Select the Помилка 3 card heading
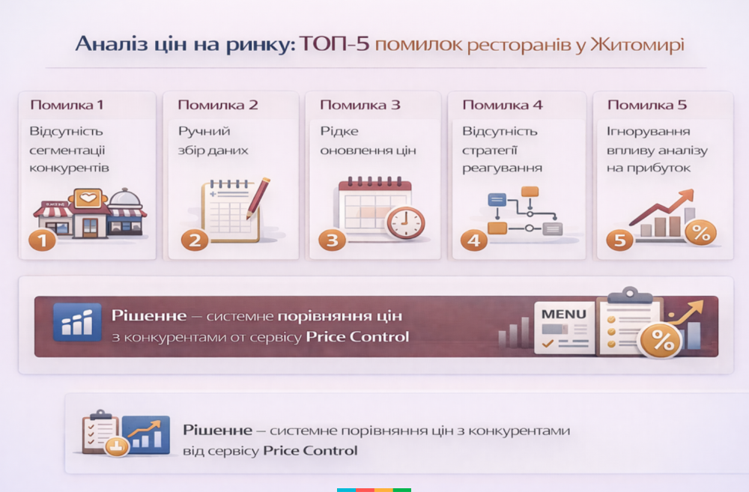The height and width of the screenshot is (492, 749). click(x=360, y=105)
